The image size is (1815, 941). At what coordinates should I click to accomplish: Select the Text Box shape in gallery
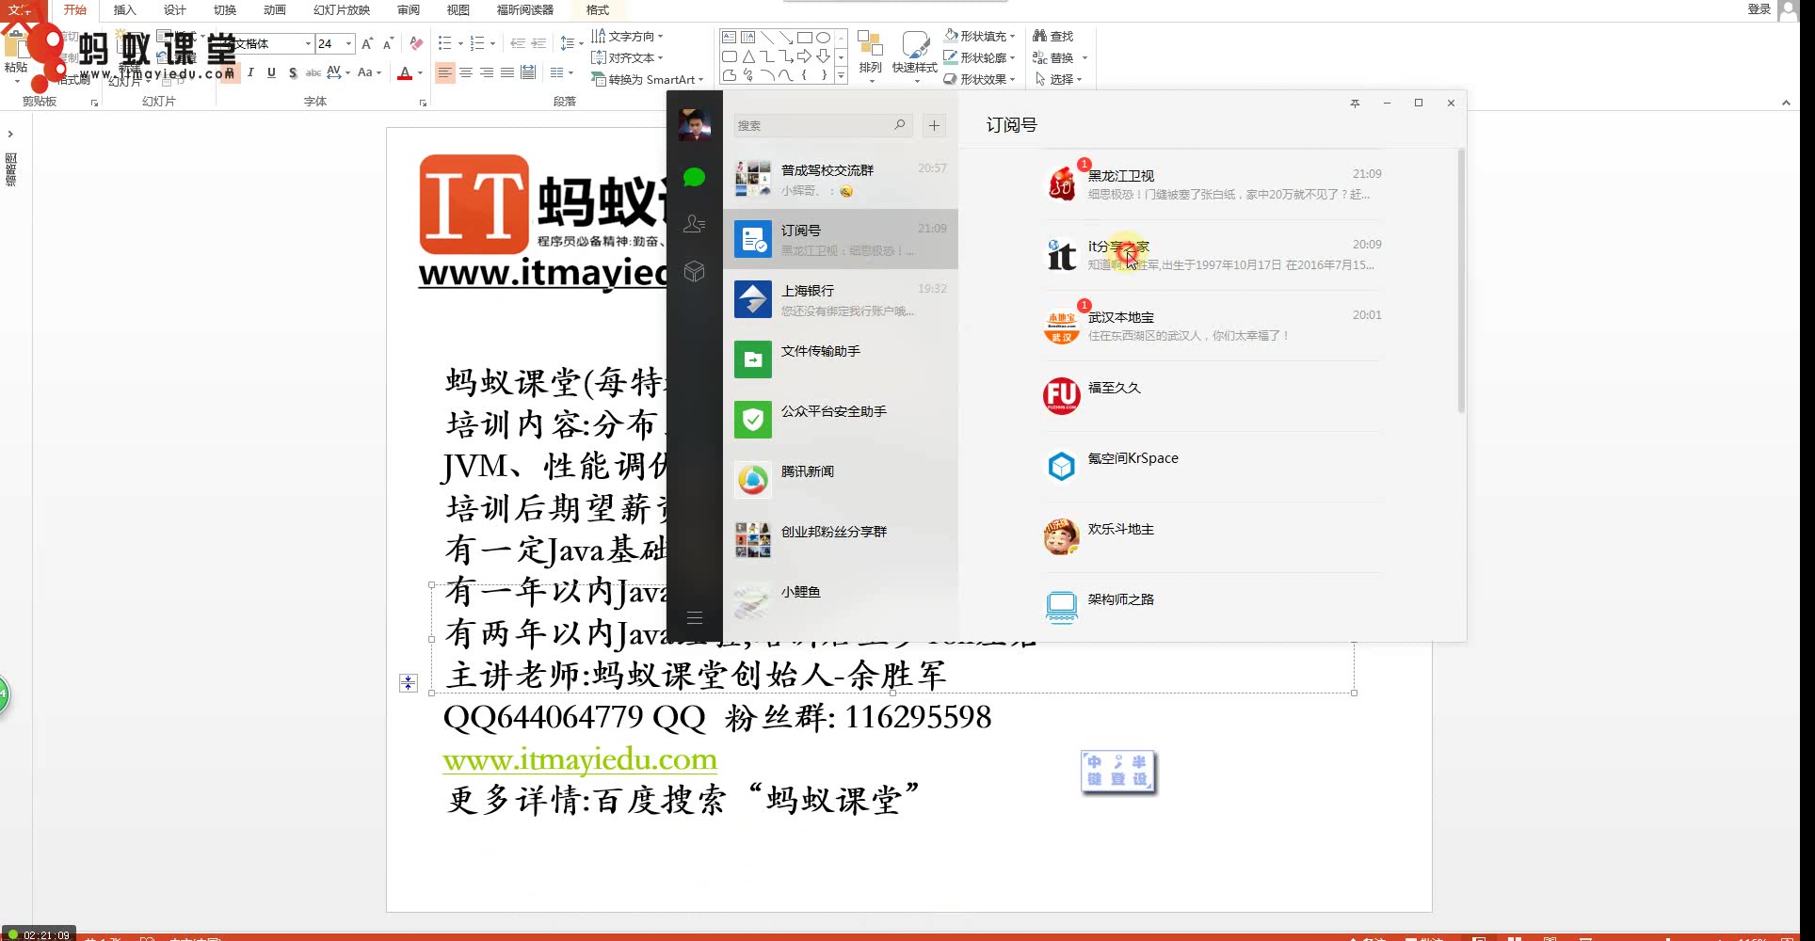729,38
